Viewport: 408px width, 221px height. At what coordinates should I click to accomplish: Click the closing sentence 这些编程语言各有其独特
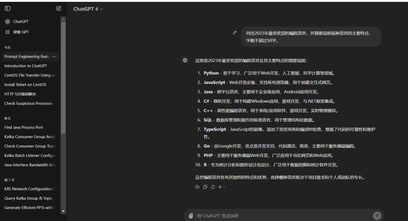[280, 177]
